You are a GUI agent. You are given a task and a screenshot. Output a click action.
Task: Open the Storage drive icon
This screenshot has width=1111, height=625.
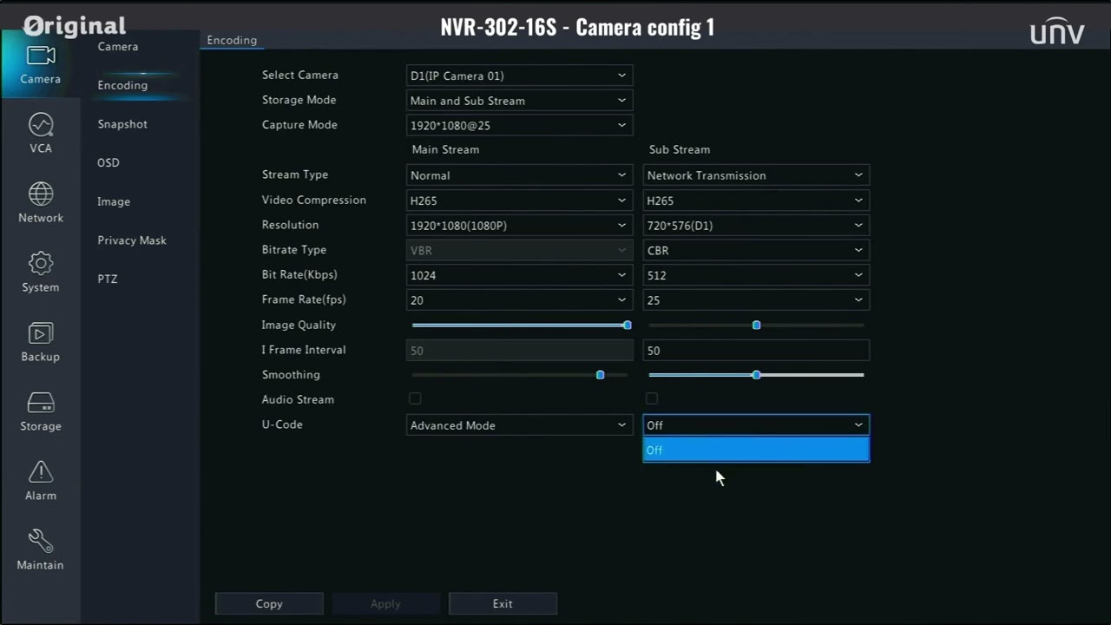coord(41,403)
